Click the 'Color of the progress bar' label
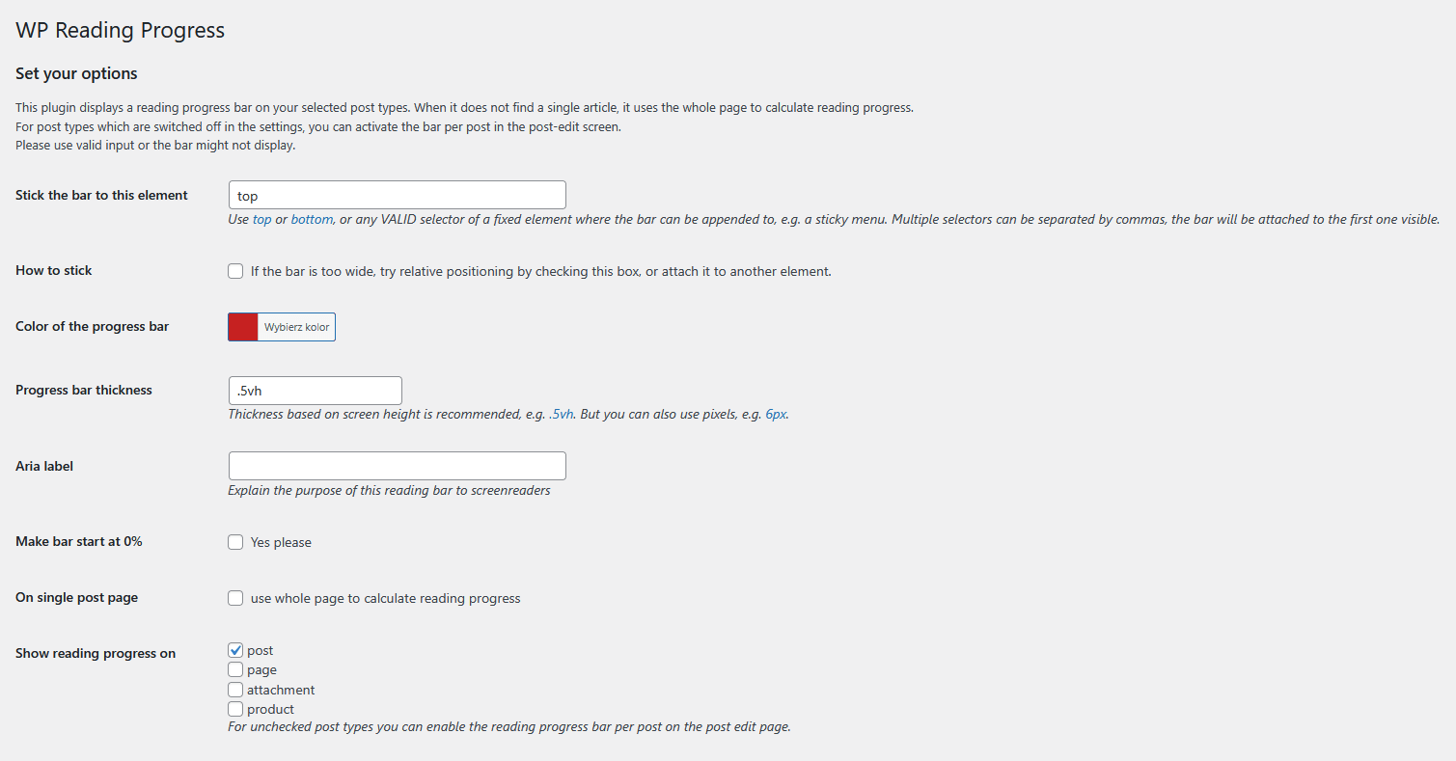This screenshot has width=1456, height=761. [x=92, y=326]
